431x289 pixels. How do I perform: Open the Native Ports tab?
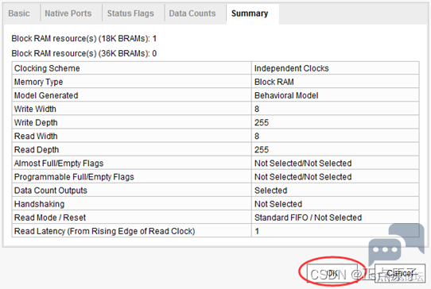[68, 13]
